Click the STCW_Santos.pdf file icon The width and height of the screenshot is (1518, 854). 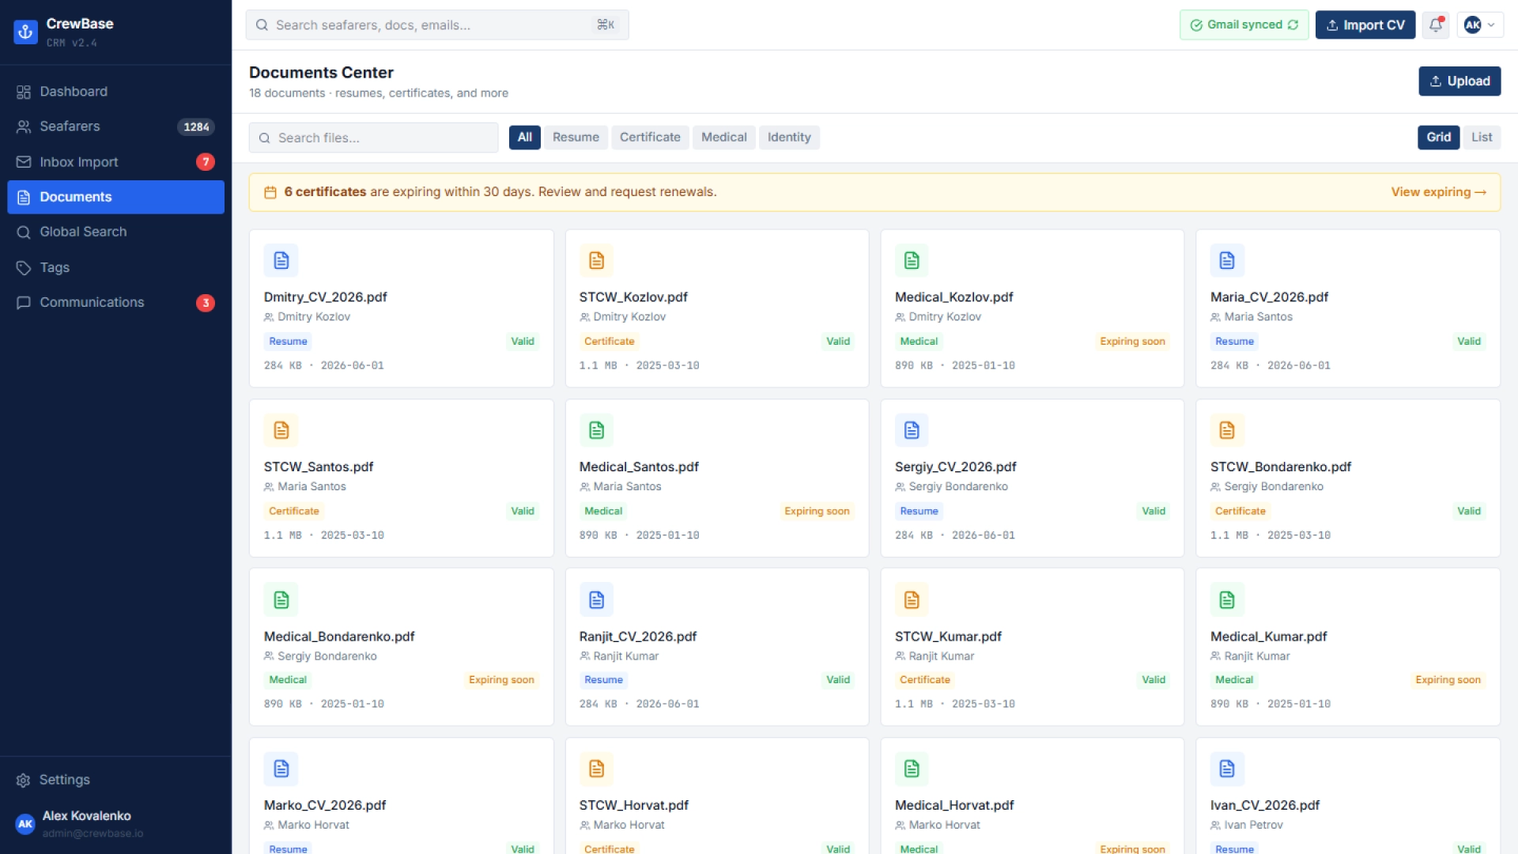(x=281, y=430)
